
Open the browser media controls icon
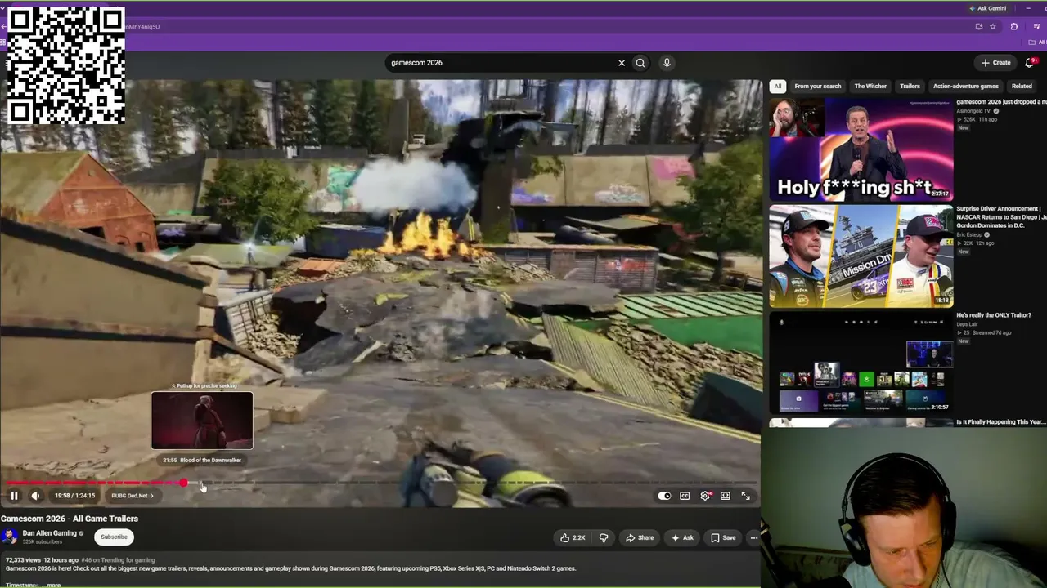point(1036,26)
